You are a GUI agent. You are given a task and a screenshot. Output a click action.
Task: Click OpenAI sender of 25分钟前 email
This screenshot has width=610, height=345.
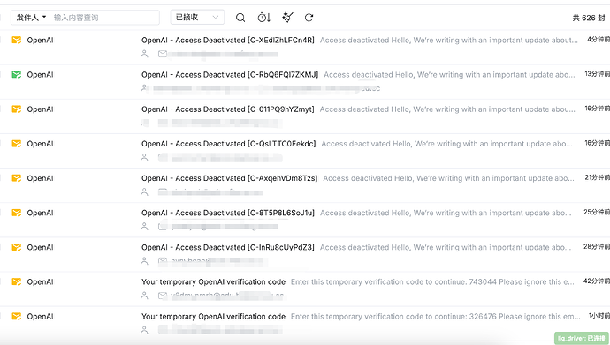coord(40,213)
